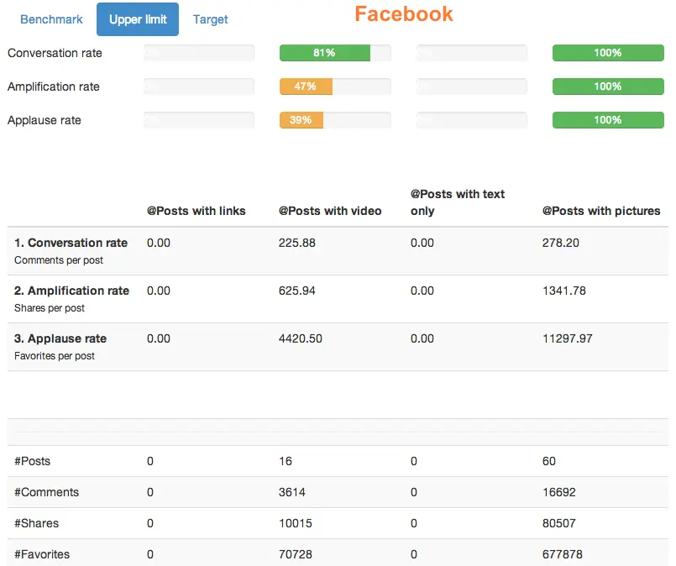Open the Target tab
676x566 pixels.
tap(210, 19)
